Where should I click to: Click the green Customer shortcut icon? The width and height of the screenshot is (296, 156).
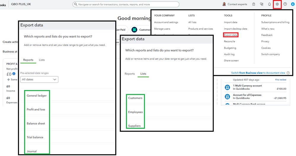pos(135,30)
